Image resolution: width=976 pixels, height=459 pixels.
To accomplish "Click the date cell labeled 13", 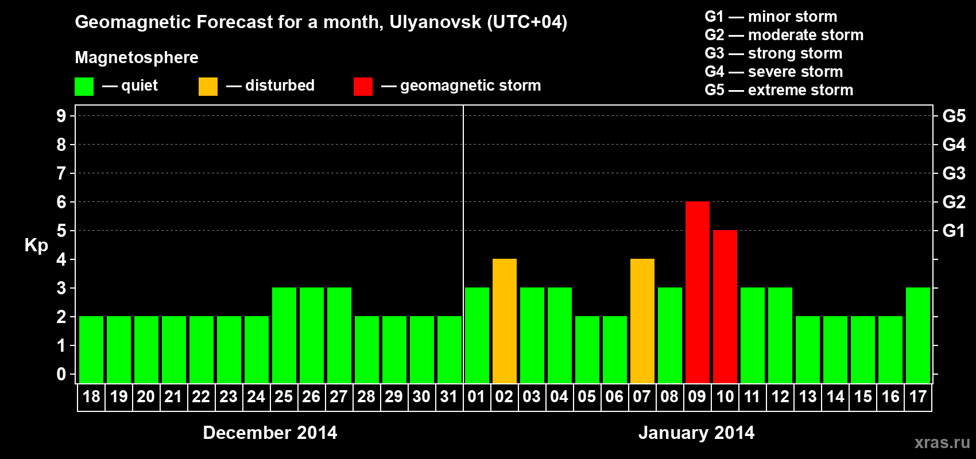I will click(x=807, y=397).
